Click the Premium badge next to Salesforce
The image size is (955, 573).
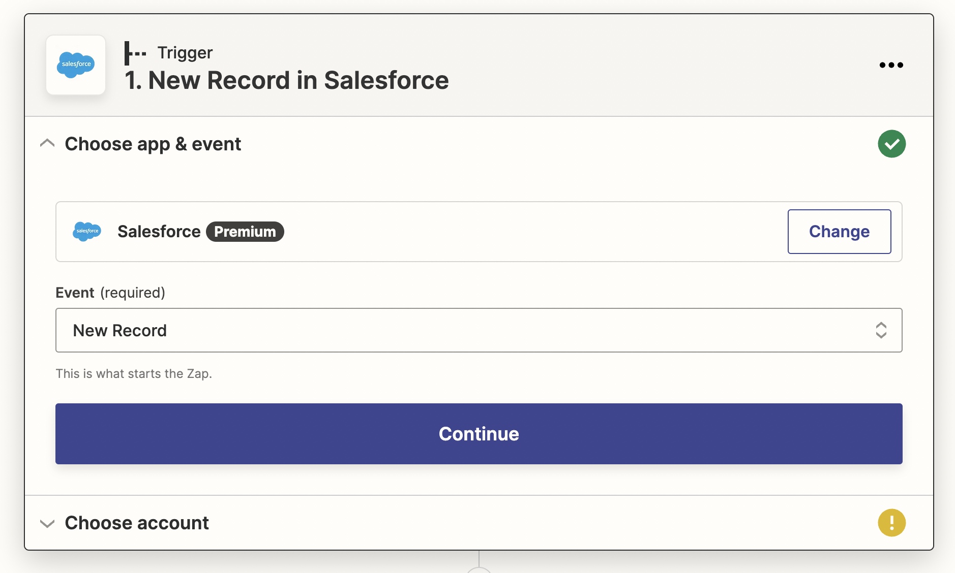(x=245, y=232)
